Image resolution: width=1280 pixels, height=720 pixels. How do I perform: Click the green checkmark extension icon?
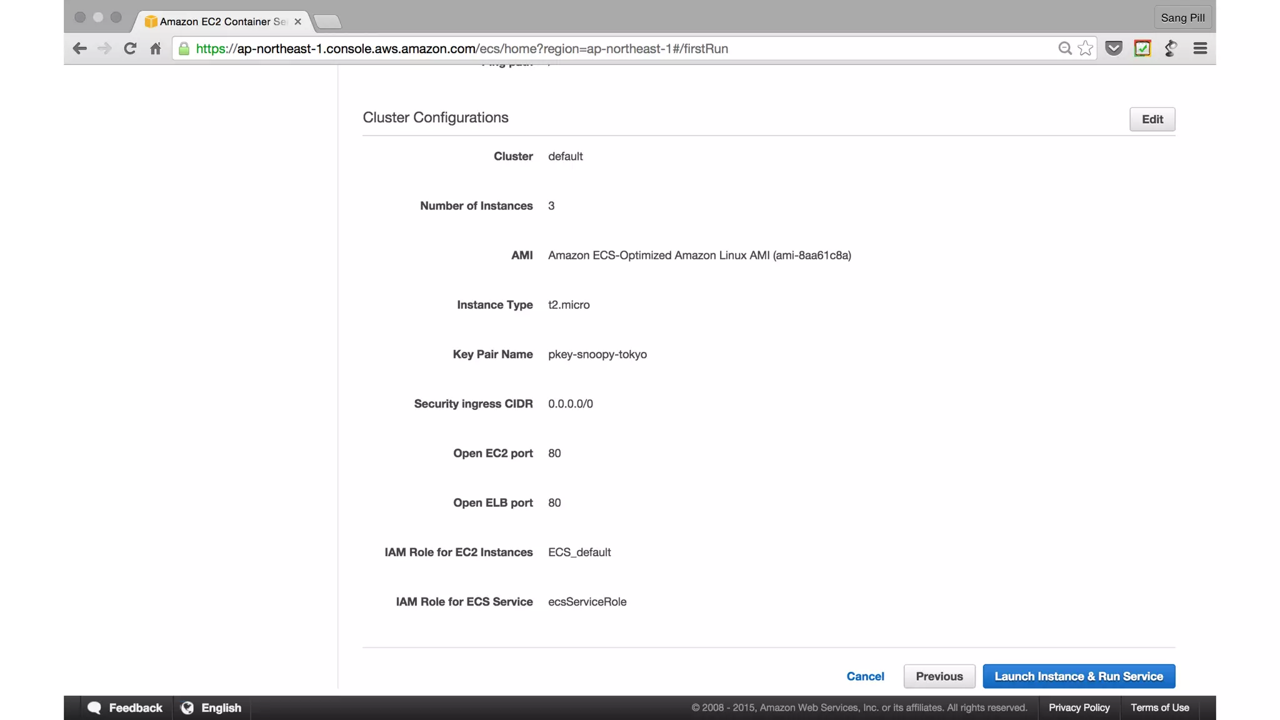tap(1142, 49)
